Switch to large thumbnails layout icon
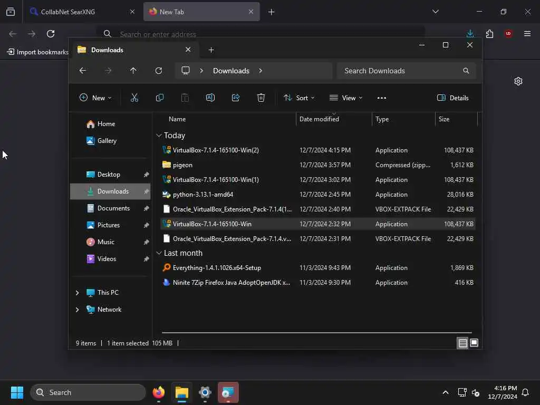 coord(474,343)
